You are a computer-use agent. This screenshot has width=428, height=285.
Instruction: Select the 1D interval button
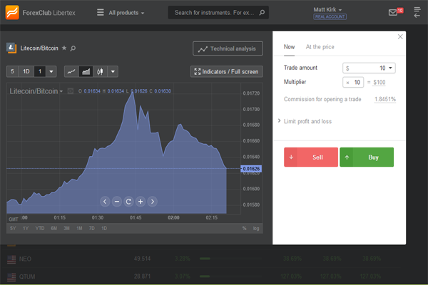[x=26, y=71]
